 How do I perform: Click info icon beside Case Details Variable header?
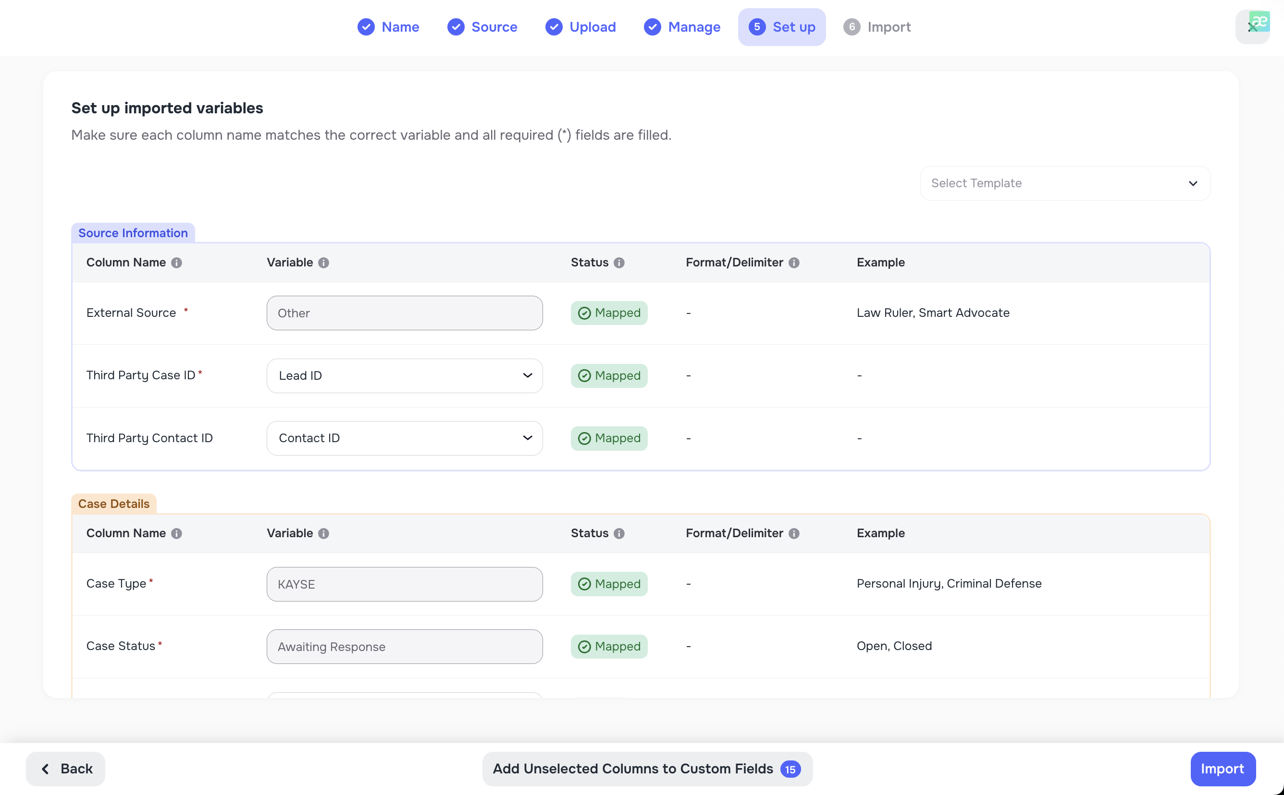point(323,534)
